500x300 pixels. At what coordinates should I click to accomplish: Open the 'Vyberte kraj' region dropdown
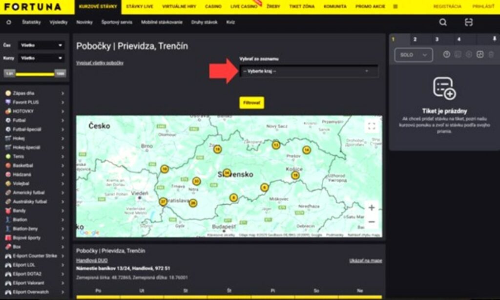pos(309,71)
